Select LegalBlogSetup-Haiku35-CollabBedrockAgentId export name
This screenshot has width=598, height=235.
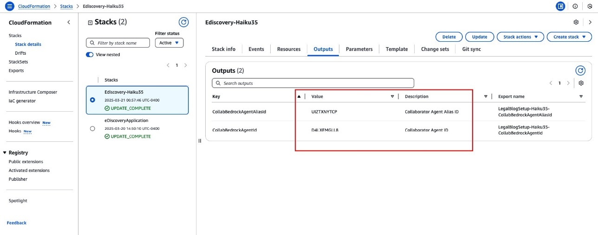click(524, 130)
